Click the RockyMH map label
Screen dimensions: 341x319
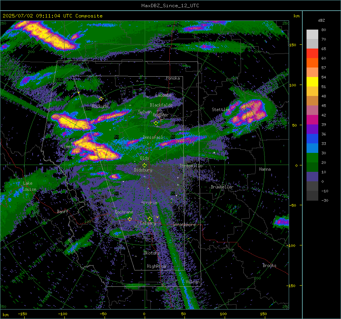[100, 106]
